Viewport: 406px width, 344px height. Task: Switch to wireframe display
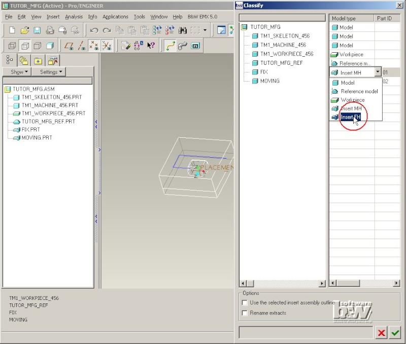(12, 46)
